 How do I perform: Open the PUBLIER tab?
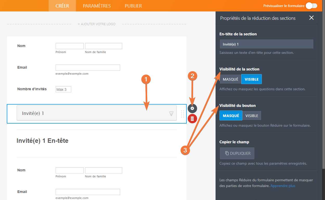(x=133, y=6)
